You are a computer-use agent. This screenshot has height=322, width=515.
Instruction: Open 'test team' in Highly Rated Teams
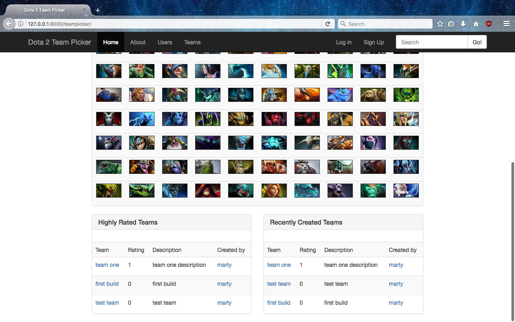(x=107, y=303)
